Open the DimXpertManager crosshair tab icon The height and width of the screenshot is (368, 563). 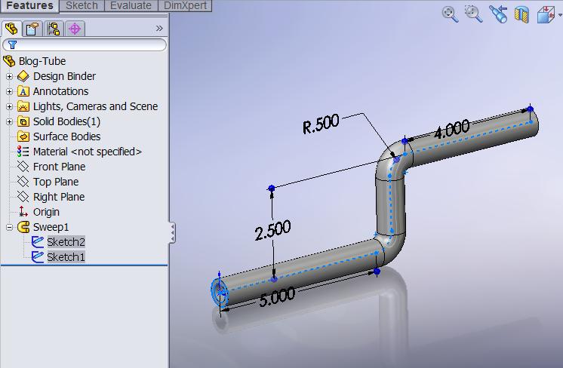click(x=74, y=29)
